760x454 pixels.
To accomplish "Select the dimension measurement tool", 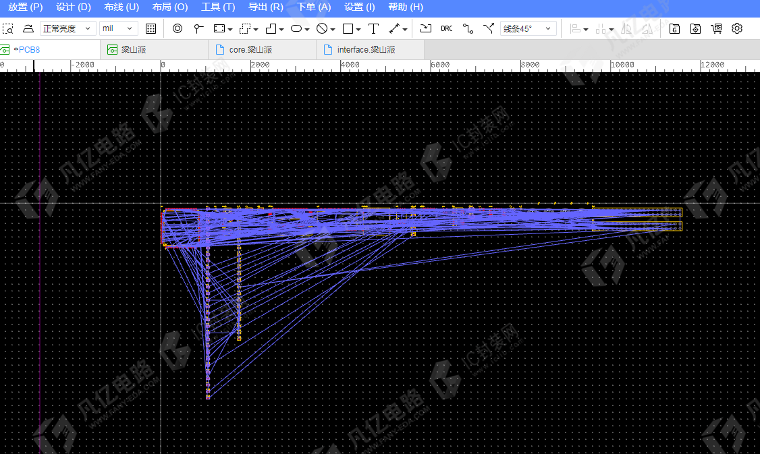I will click(x=394, y=28).
